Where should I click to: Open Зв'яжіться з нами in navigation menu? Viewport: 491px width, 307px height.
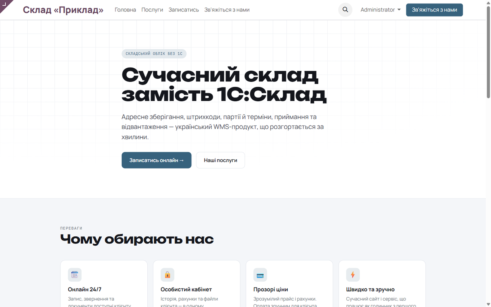pyautogui.click(x=227, y=10)
